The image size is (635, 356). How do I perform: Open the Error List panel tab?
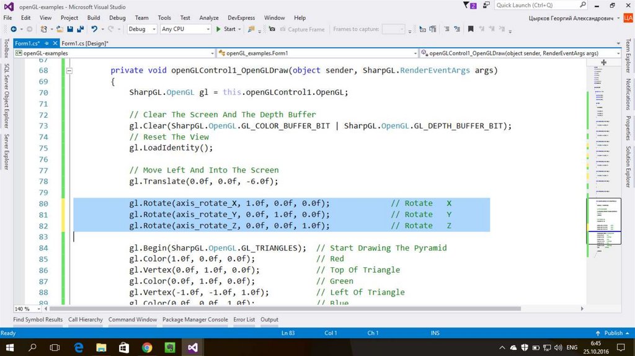pos(244,319)
